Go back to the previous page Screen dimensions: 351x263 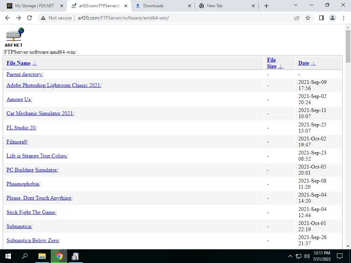[8, 18]
